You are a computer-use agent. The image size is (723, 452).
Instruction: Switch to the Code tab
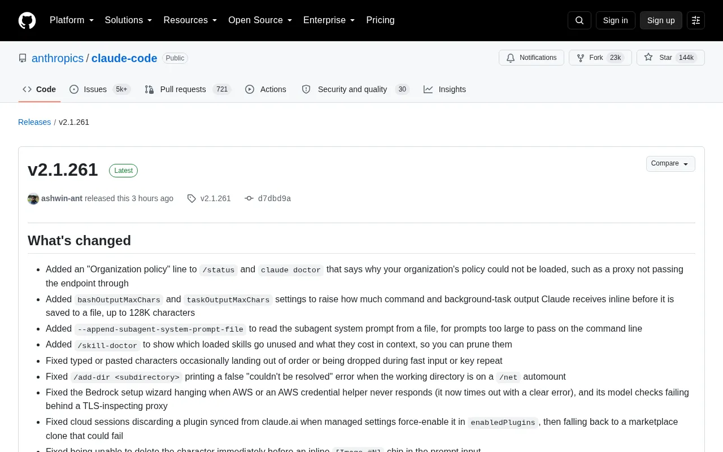[40, 89]
